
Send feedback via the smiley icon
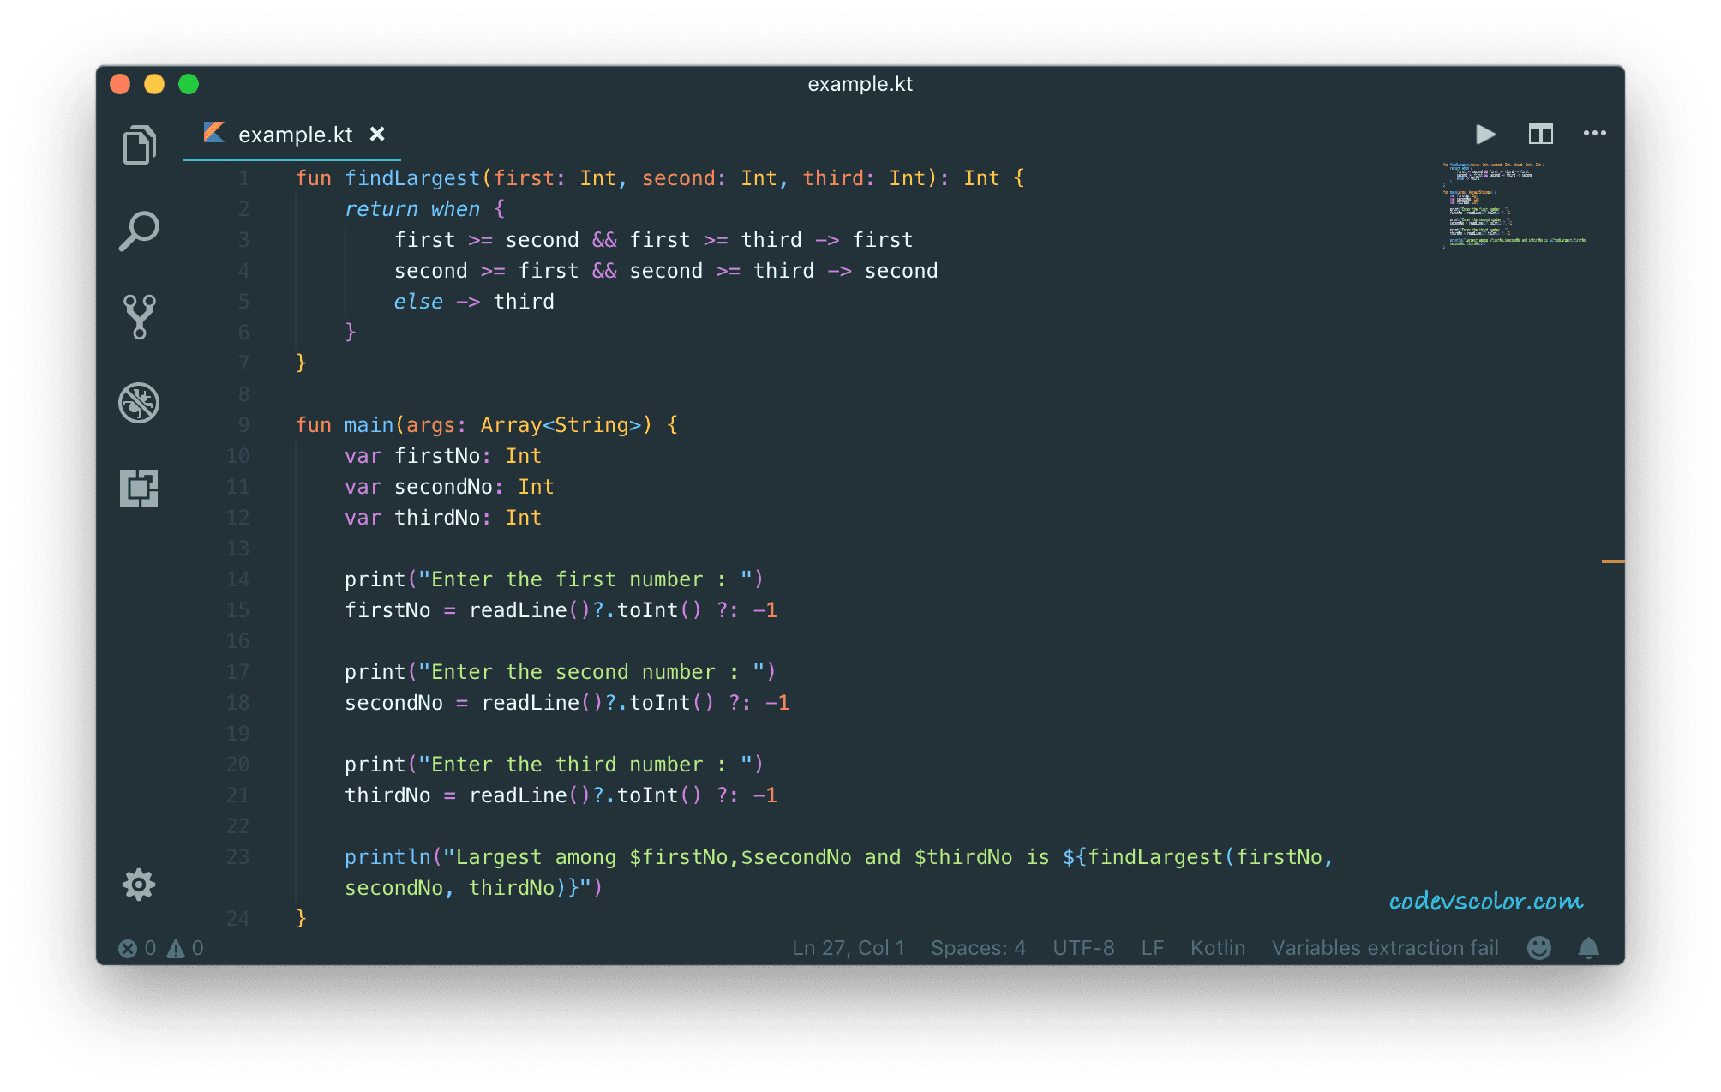pyautogui.click(x=1538, y=947)
